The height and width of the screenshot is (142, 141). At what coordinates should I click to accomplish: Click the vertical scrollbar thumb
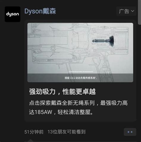[x=139, y=12]
